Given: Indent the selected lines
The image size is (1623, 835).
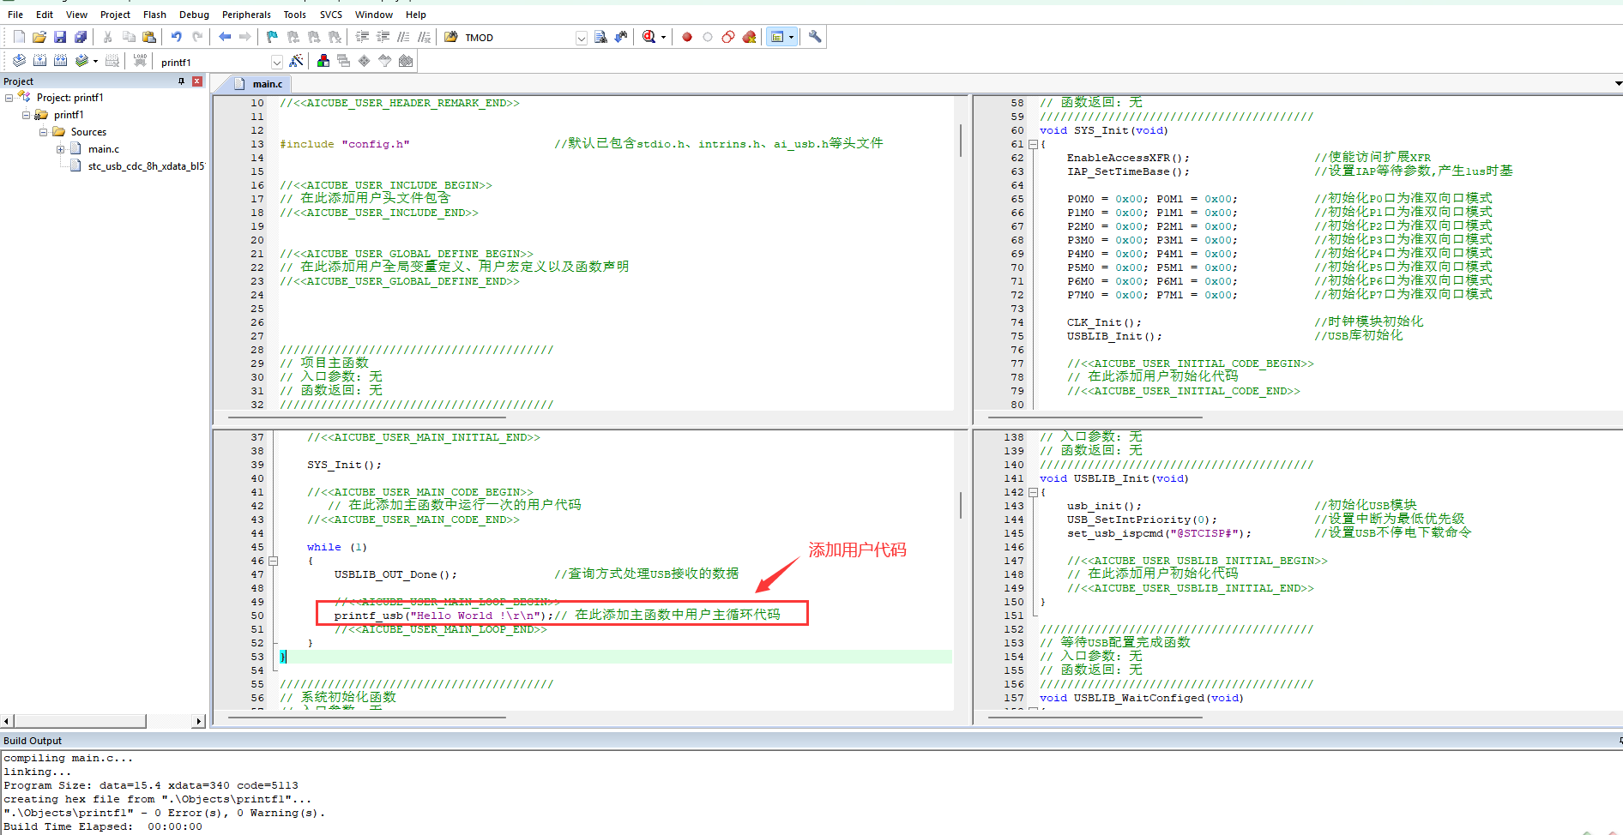Looking at the screenshot, I should pos(362,37).
